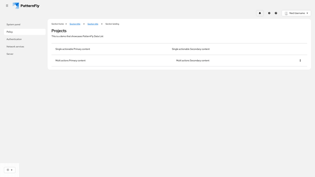This screenshot has width=315, height=177.
Task: Click Section home breadcrumb
Action: [57, 24]
